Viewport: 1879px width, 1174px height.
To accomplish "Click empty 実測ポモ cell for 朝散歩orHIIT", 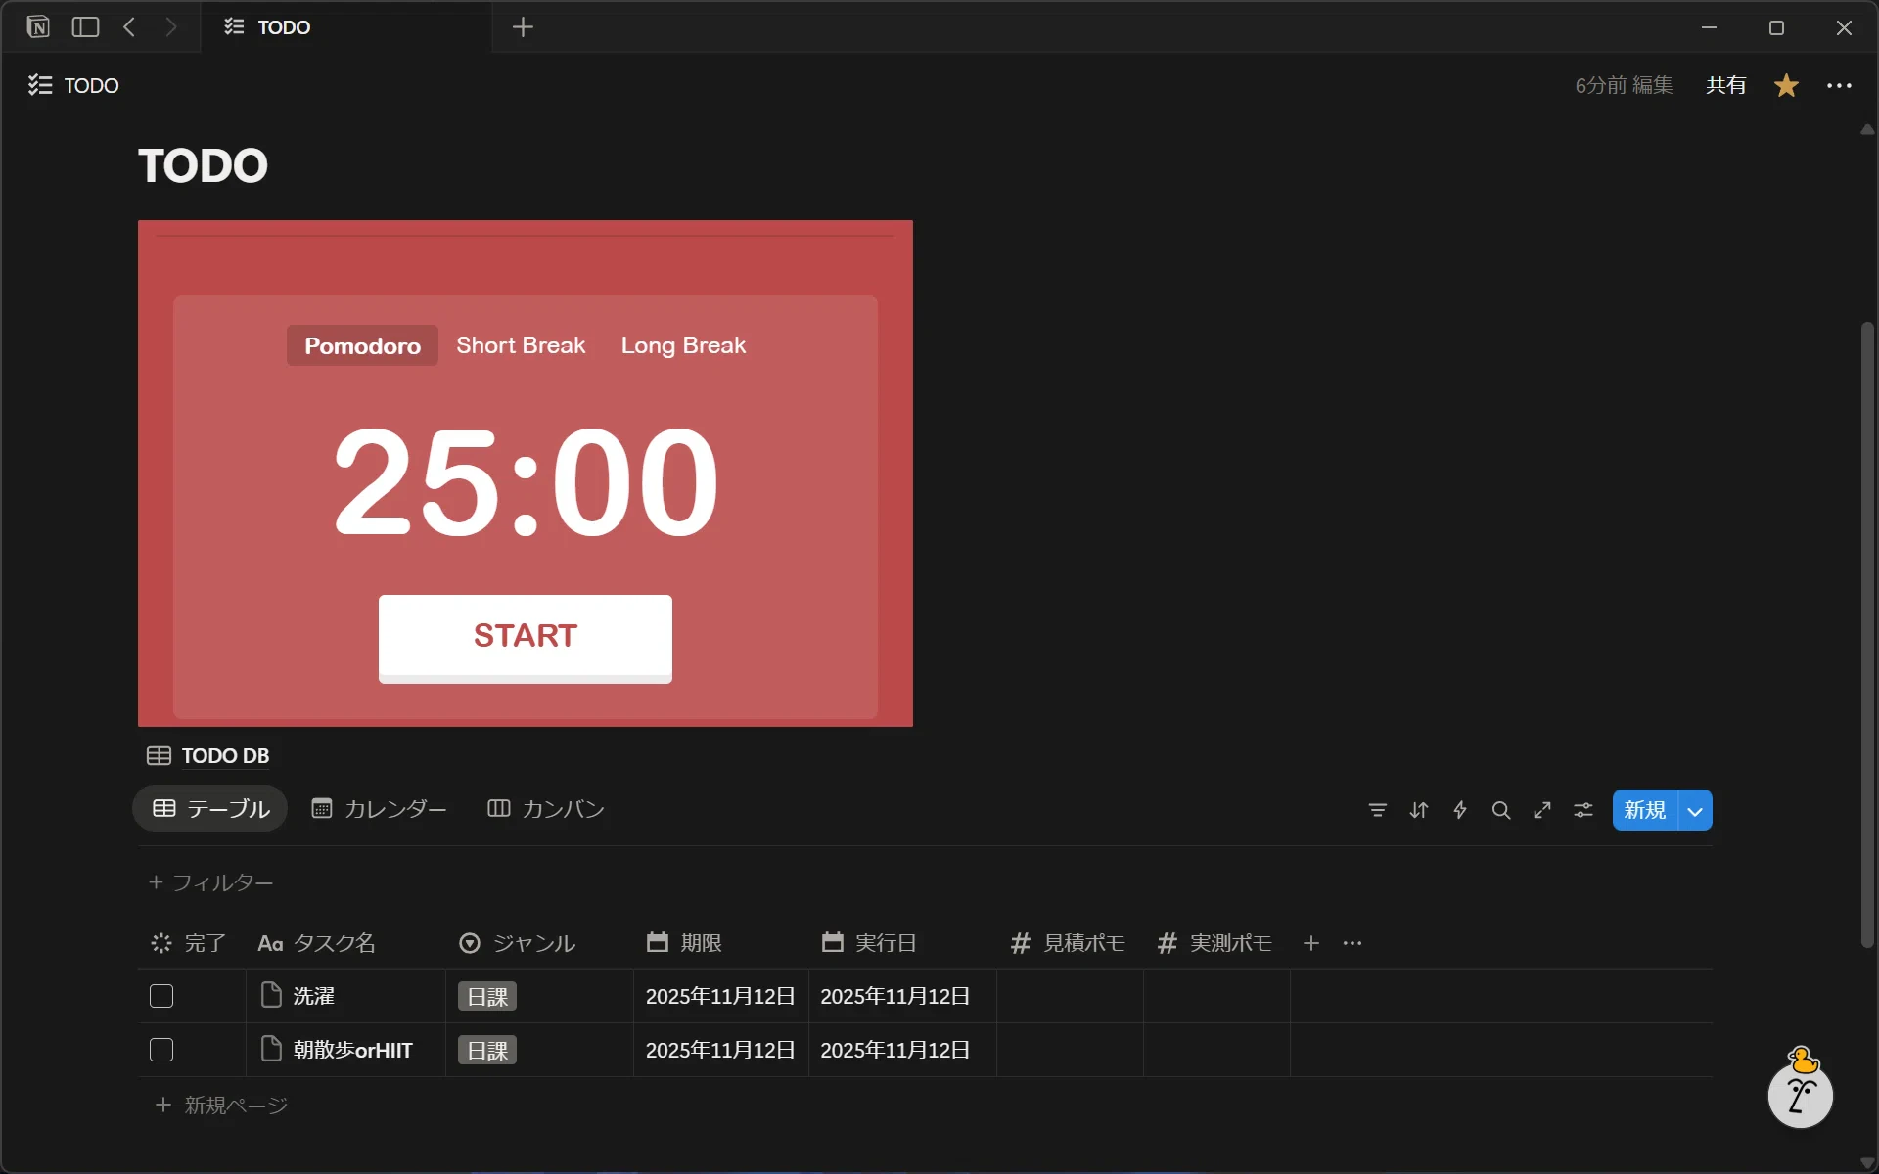I will click(1216, 1050).
